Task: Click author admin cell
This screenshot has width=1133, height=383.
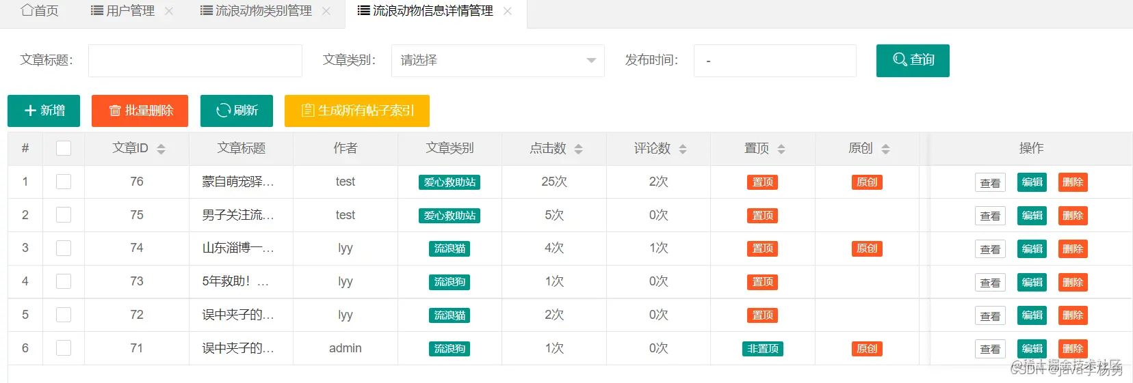Action: (346, 348)
